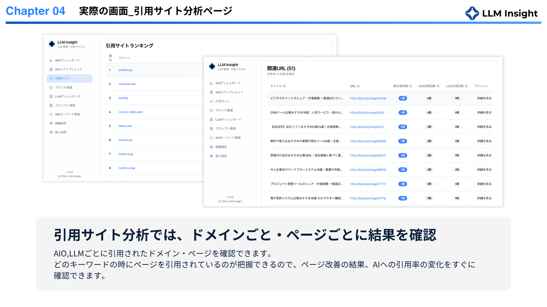Click AIOダッシュボード chart icon in back window
The image size is (547, 307).
[x=51, y=61]
